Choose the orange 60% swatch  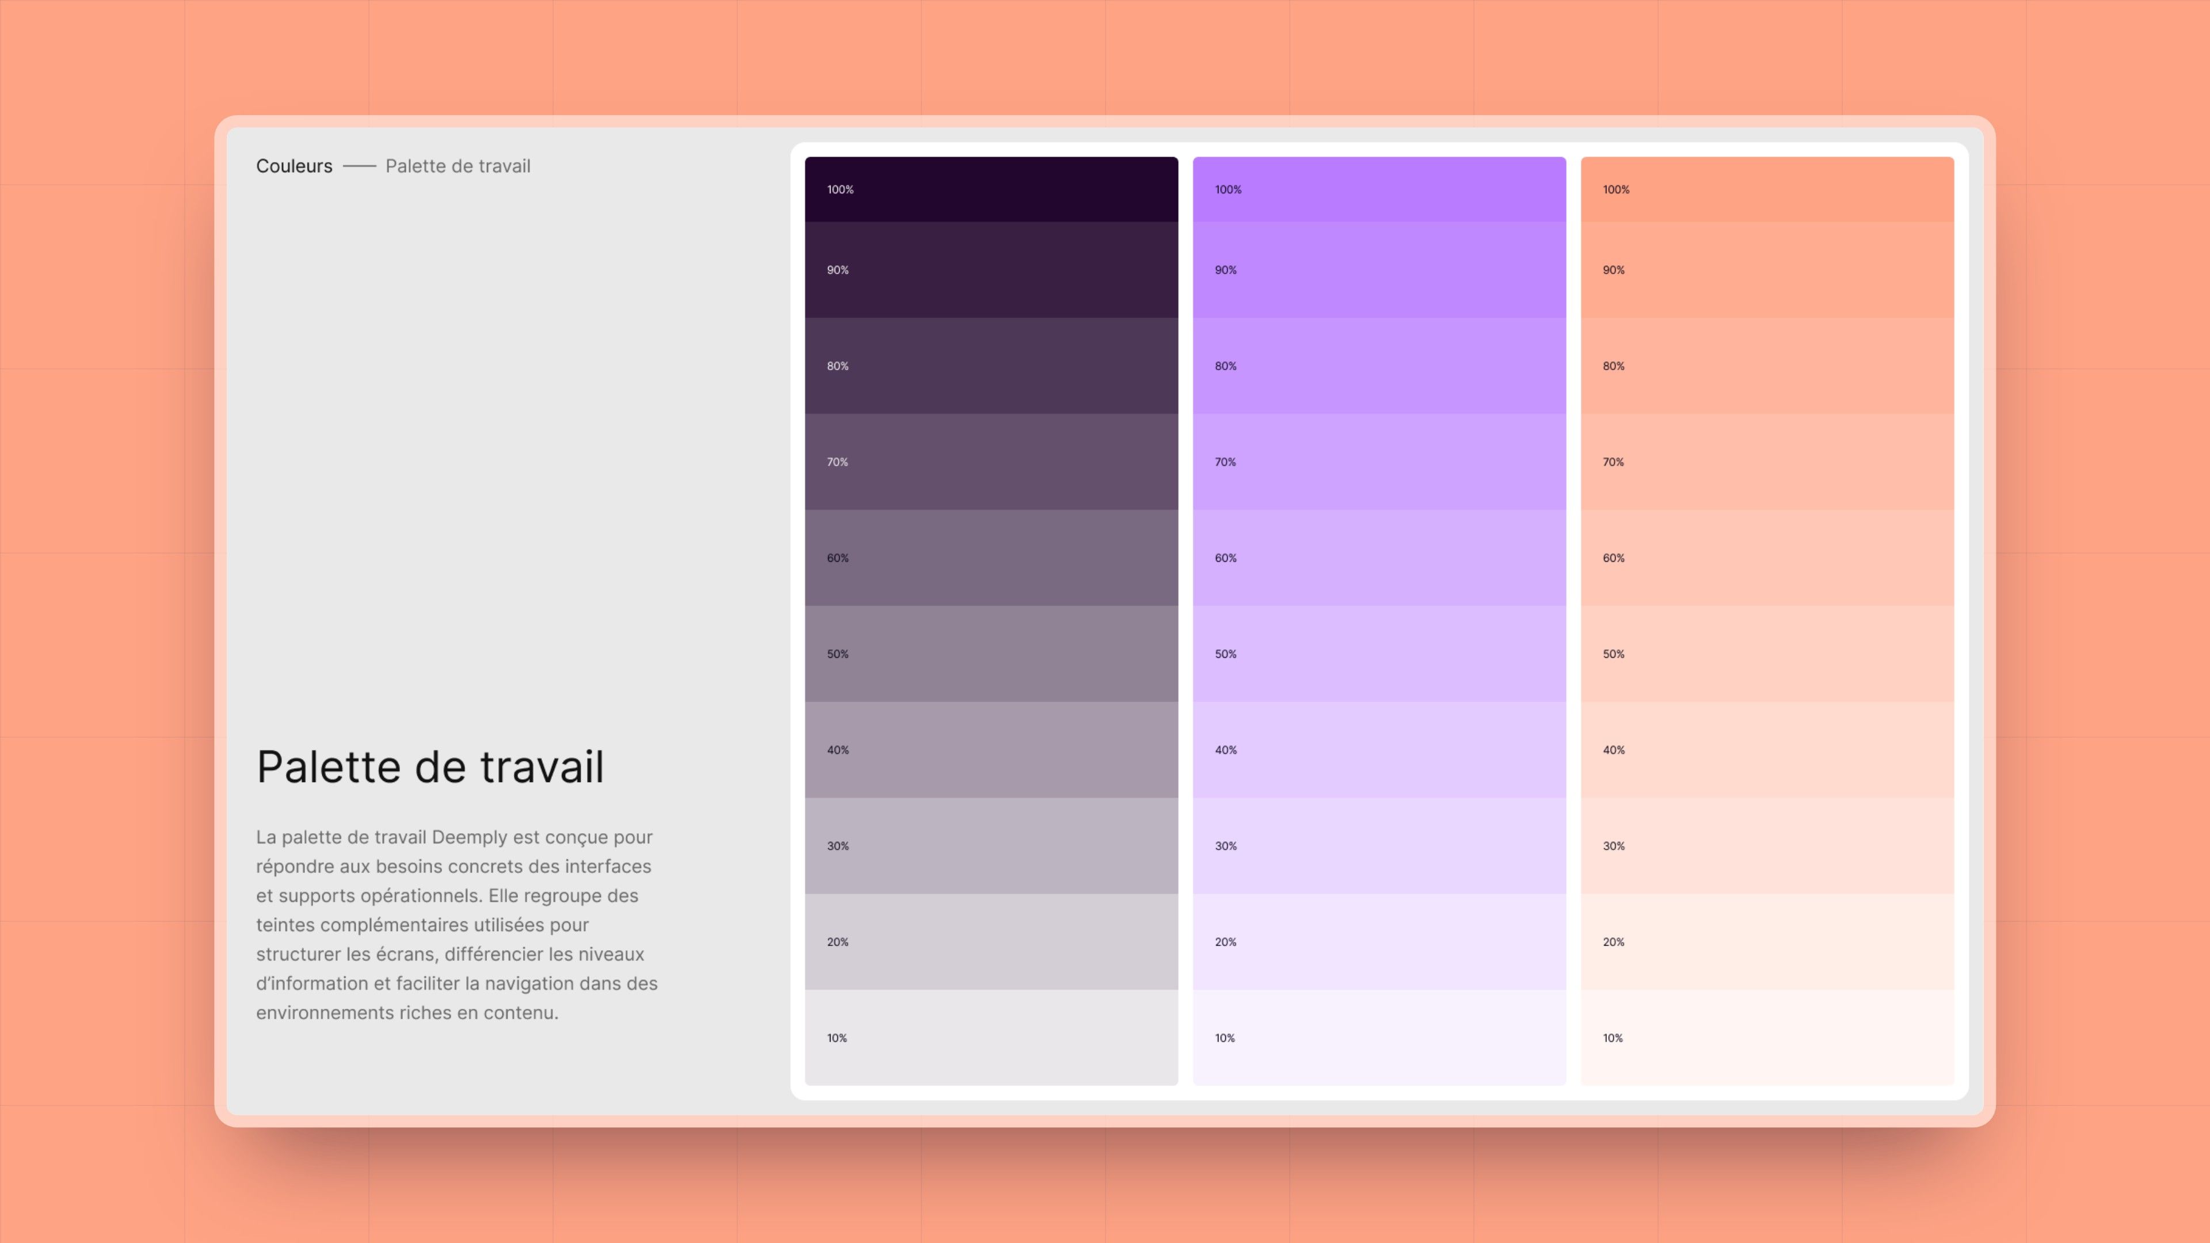1767,558
